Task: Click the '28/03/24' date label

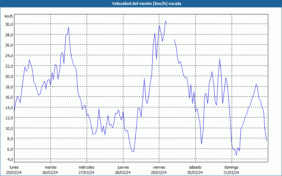Action: point(123,172)
